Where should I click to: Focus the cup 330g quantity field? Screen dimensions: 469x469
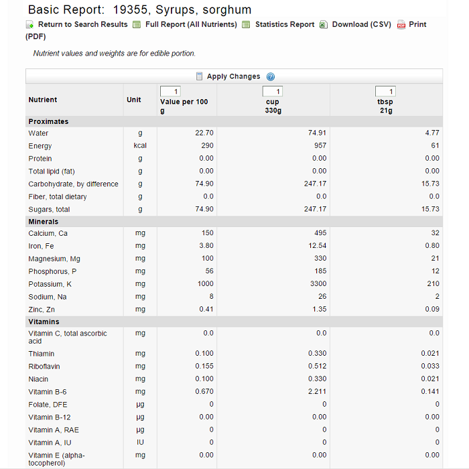272,91
